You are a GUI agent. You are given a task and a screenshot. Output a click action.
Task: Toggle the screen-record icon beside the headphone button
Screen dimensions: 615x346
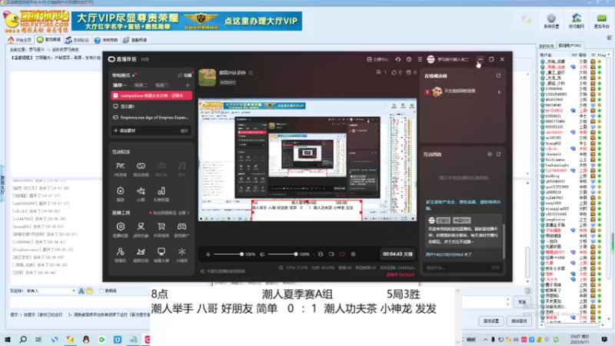point(331,255)
